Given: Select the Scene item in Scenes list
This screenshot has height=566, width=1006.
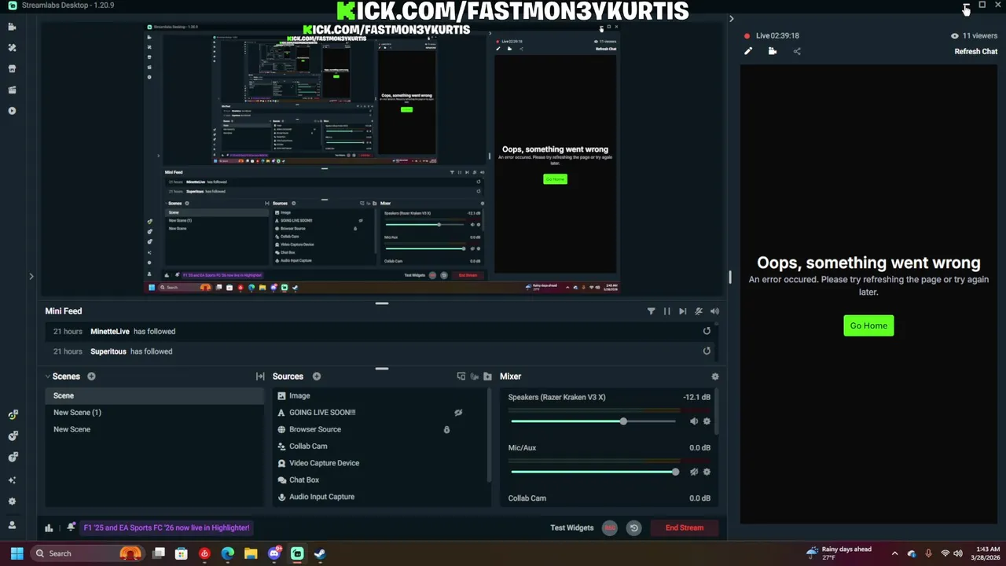Looking at the screenshot, I should (155, 395).
